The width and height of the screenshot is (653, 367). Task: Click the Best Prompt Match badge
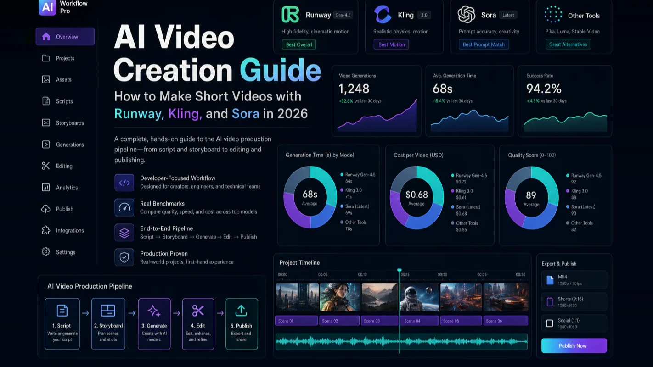tap(484, 44)
